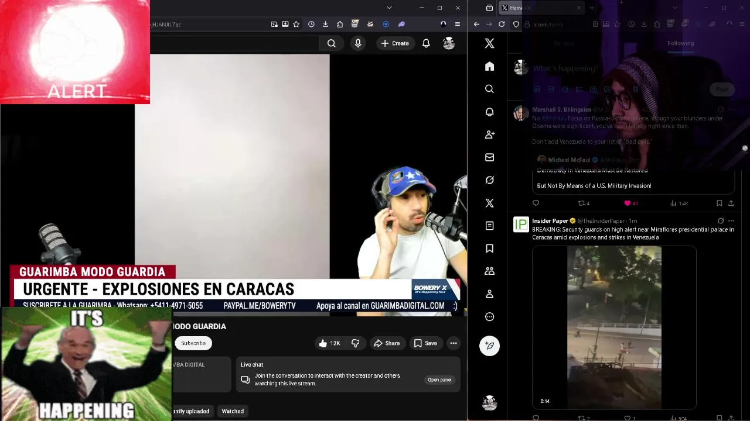Toggle the like heart showing 41

pyautogui.click(x=631, y=203)
